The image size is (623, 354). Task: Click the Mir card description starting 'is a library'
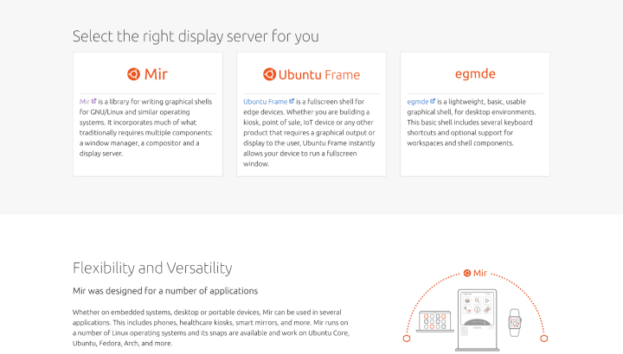pyautogui.click(x=147, y=127)
